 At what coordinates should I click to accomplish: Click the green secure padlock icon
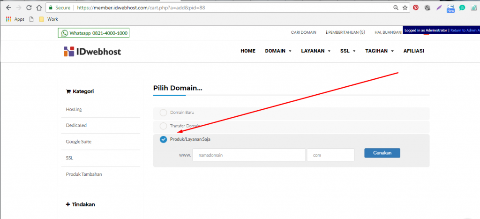(x=51, y=8)
